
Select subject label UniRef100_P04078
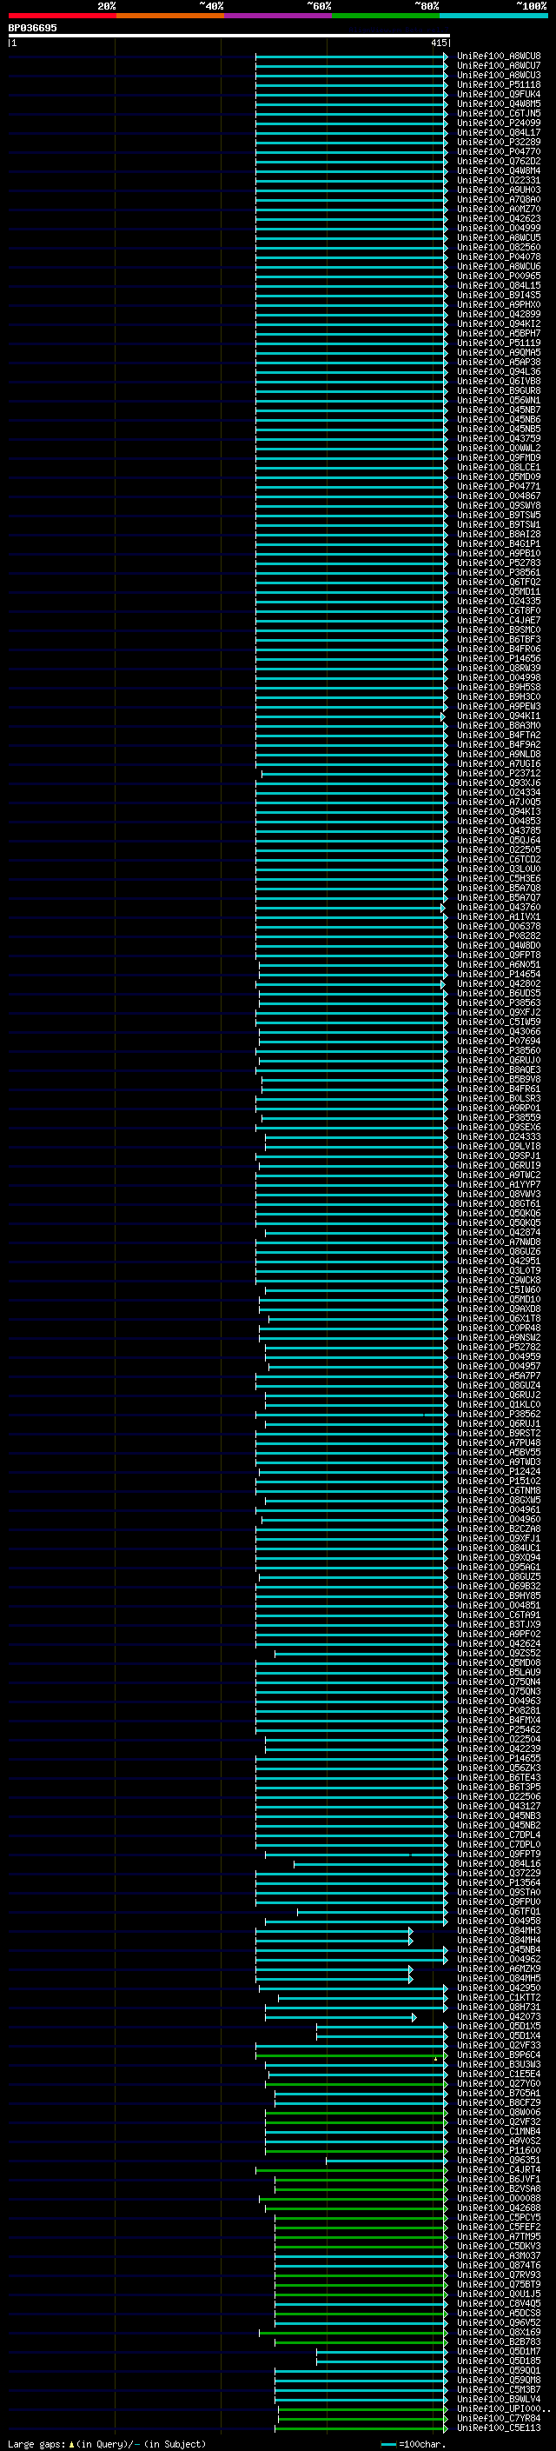tap(499, 256)
